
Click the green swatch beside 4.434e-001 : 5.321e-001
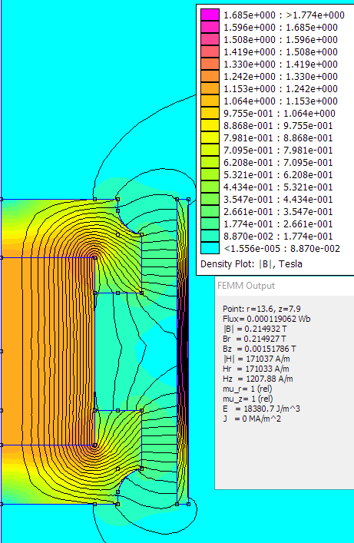[x=210, y=187]
